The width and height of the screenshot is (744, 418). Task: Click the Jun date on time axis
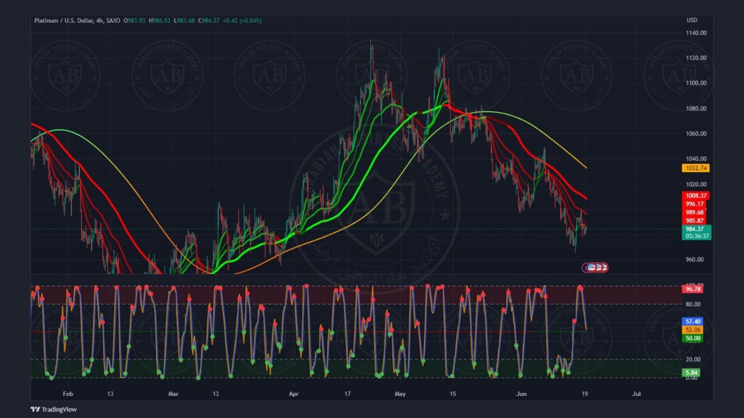point(521,394)
